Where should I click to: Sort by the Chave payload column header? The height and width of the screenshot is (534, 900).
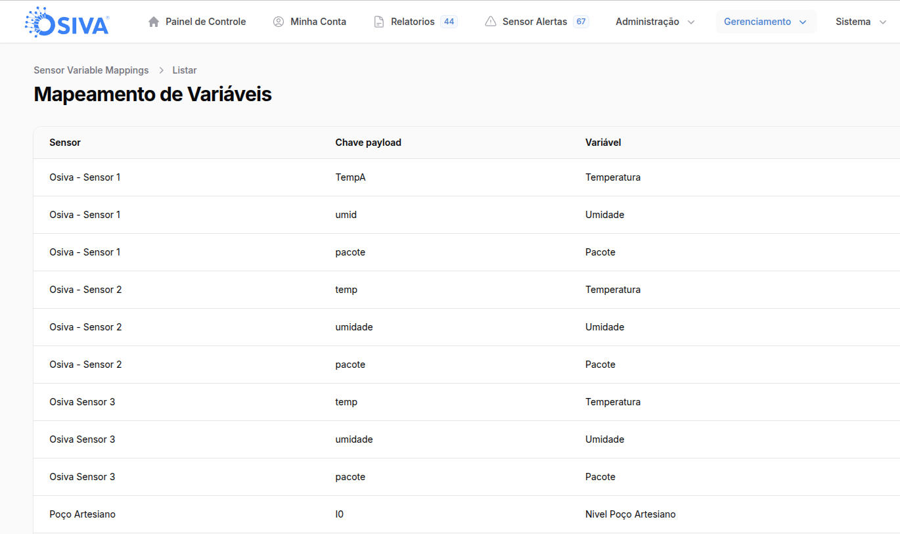pyautogui.click(x=368, y=143)
